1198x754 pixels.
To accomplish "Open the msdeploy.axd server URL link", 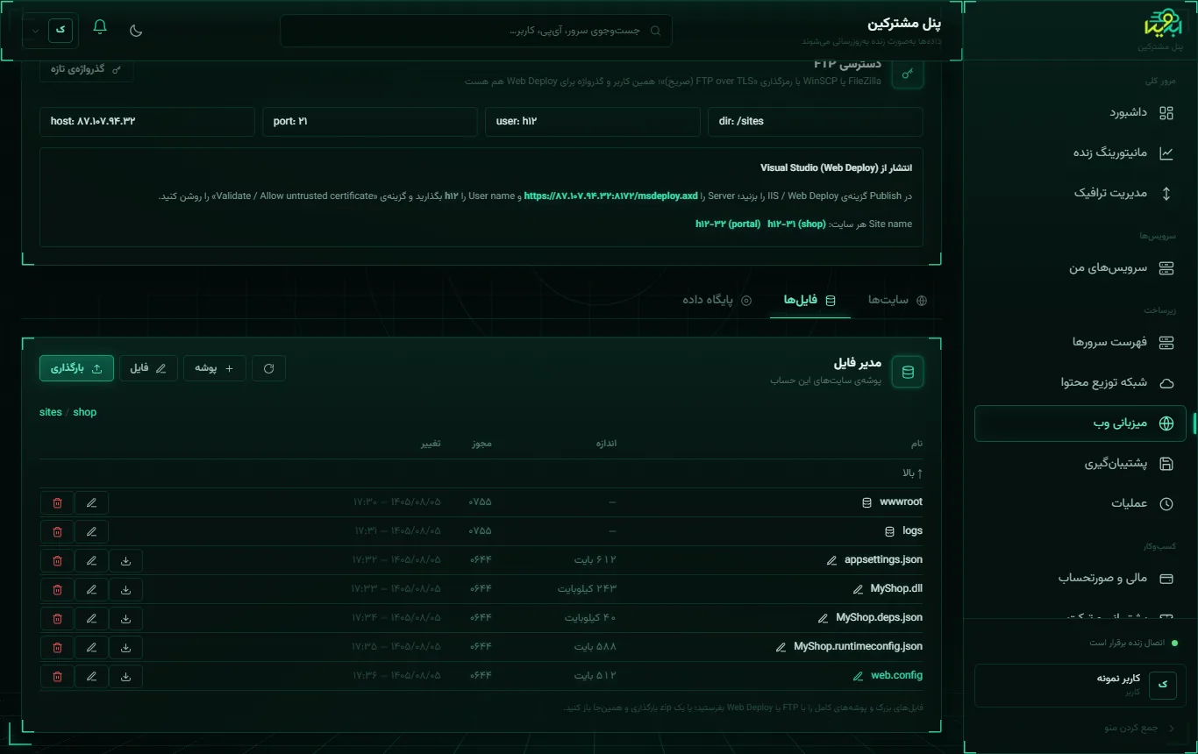I will point(610,196).
